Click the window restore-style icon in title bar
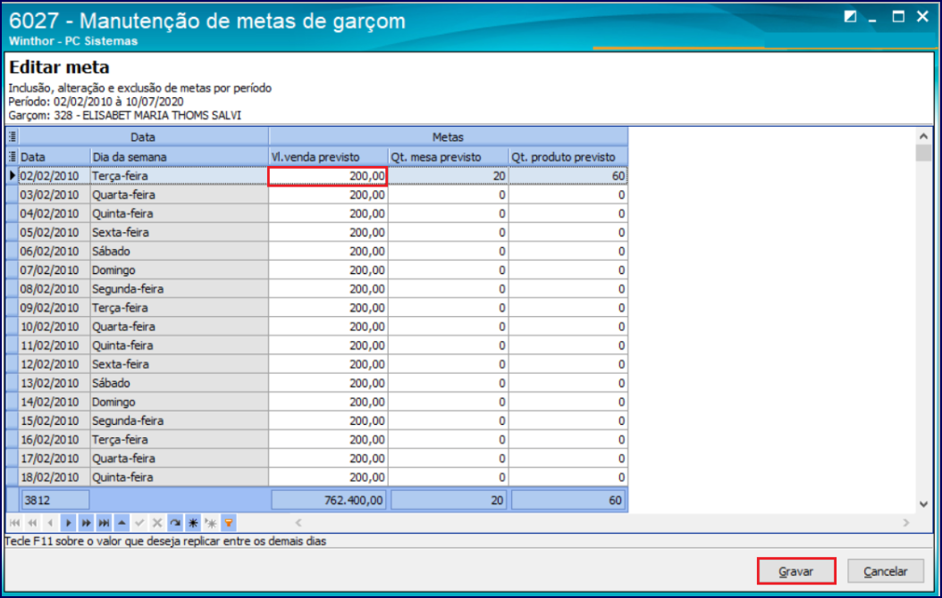The width and height of the screenshot is (942, 598). tap(850, 17)
